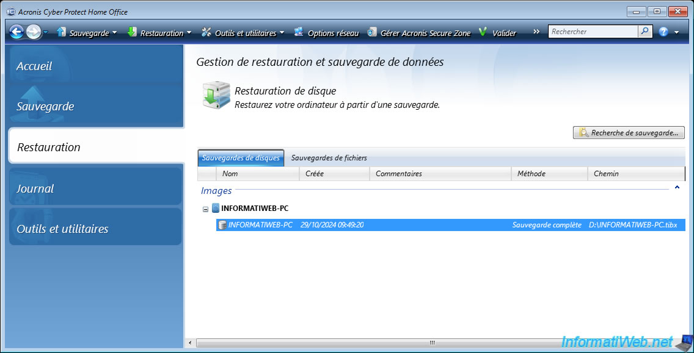The height and width of the screenshot is (353, 694).
Task: Collapse the Images group with the arrow
Action: 677,188
